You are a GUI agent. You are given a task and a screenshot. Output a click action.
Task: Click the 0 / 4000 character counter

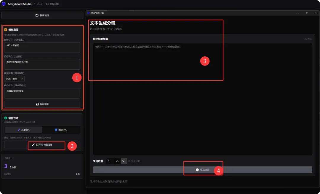tap(308, 39)
